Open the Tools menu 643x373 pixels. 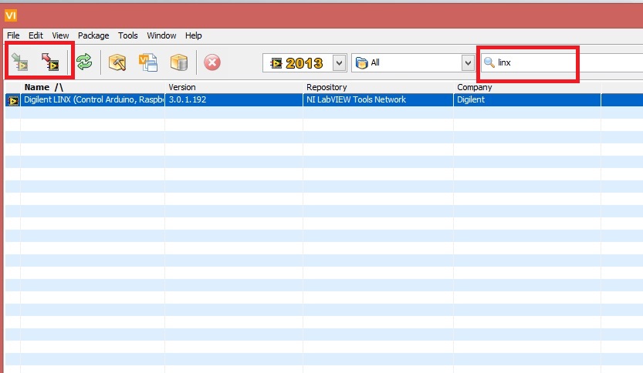point(128,35)
